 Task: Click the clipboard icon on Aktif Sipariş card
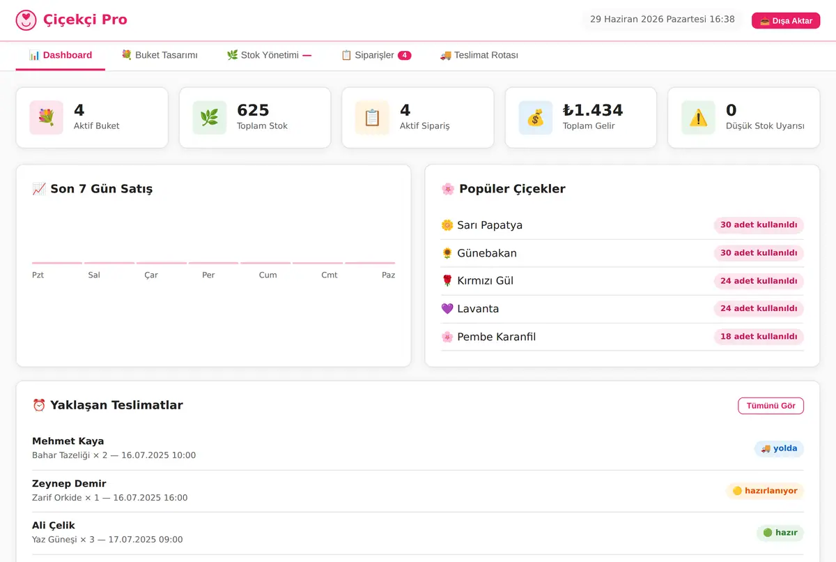pos(372,118)
